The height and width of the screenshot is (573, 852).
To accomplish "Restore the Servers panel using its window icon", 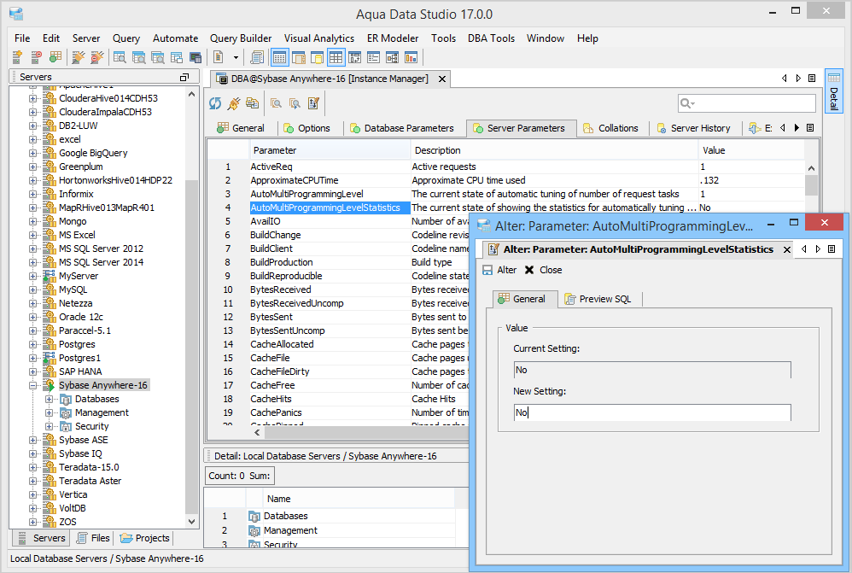I will click(x=184, y=77).
